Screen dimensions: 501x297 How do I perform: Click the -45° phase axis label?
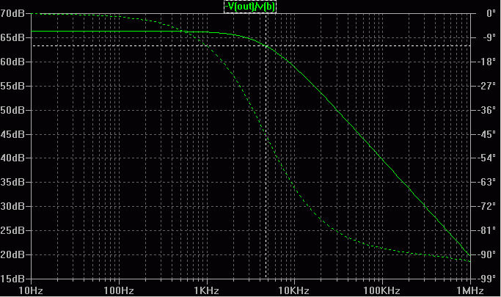tap(487, 134)
